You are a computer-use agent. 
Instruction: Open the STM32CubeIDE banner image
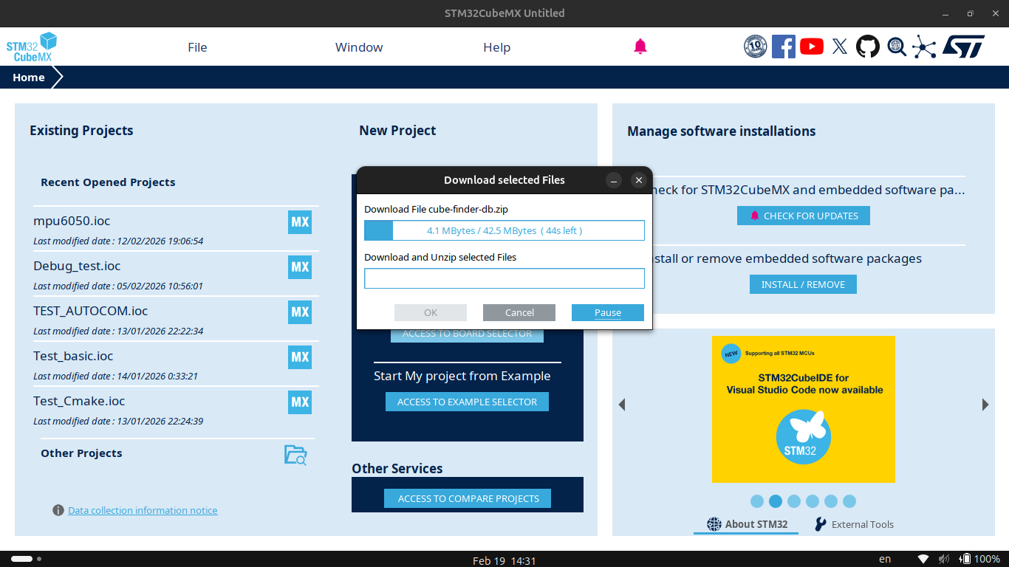click(804, 409)
